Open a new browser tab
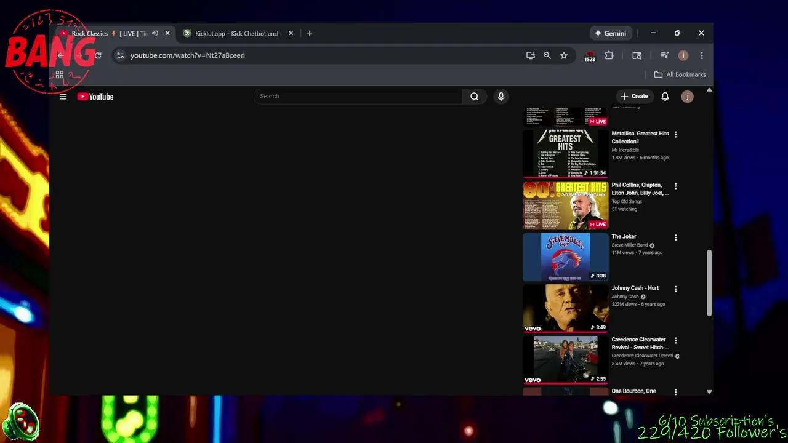Viewport: 788px width, 443px height. click(x=310, y=33)
